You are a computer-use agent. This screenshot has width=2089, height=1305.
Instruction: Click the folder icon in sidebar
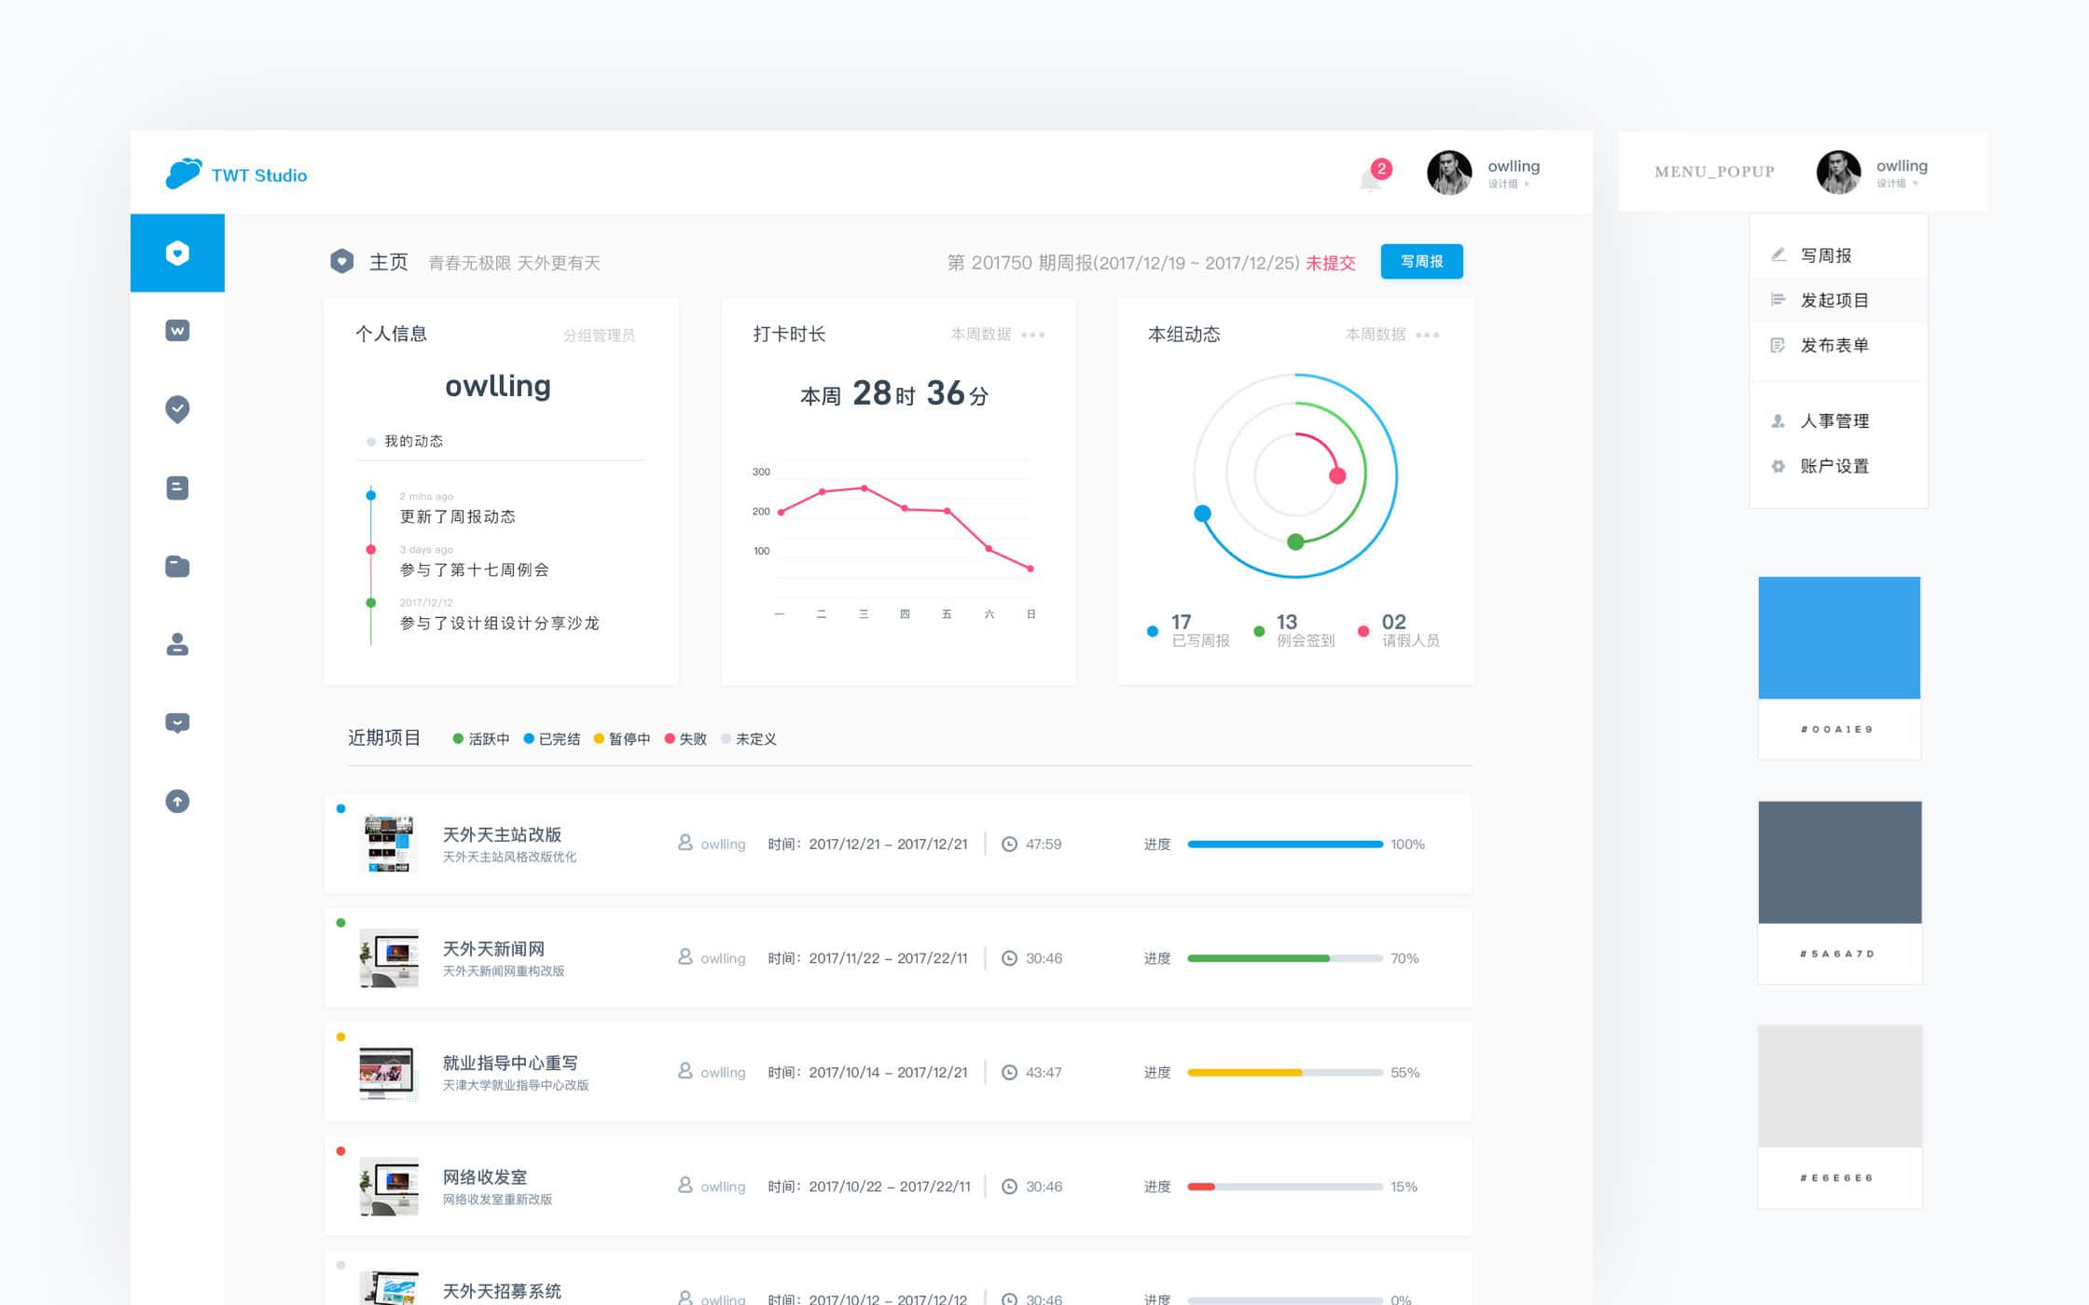[177, 566]
